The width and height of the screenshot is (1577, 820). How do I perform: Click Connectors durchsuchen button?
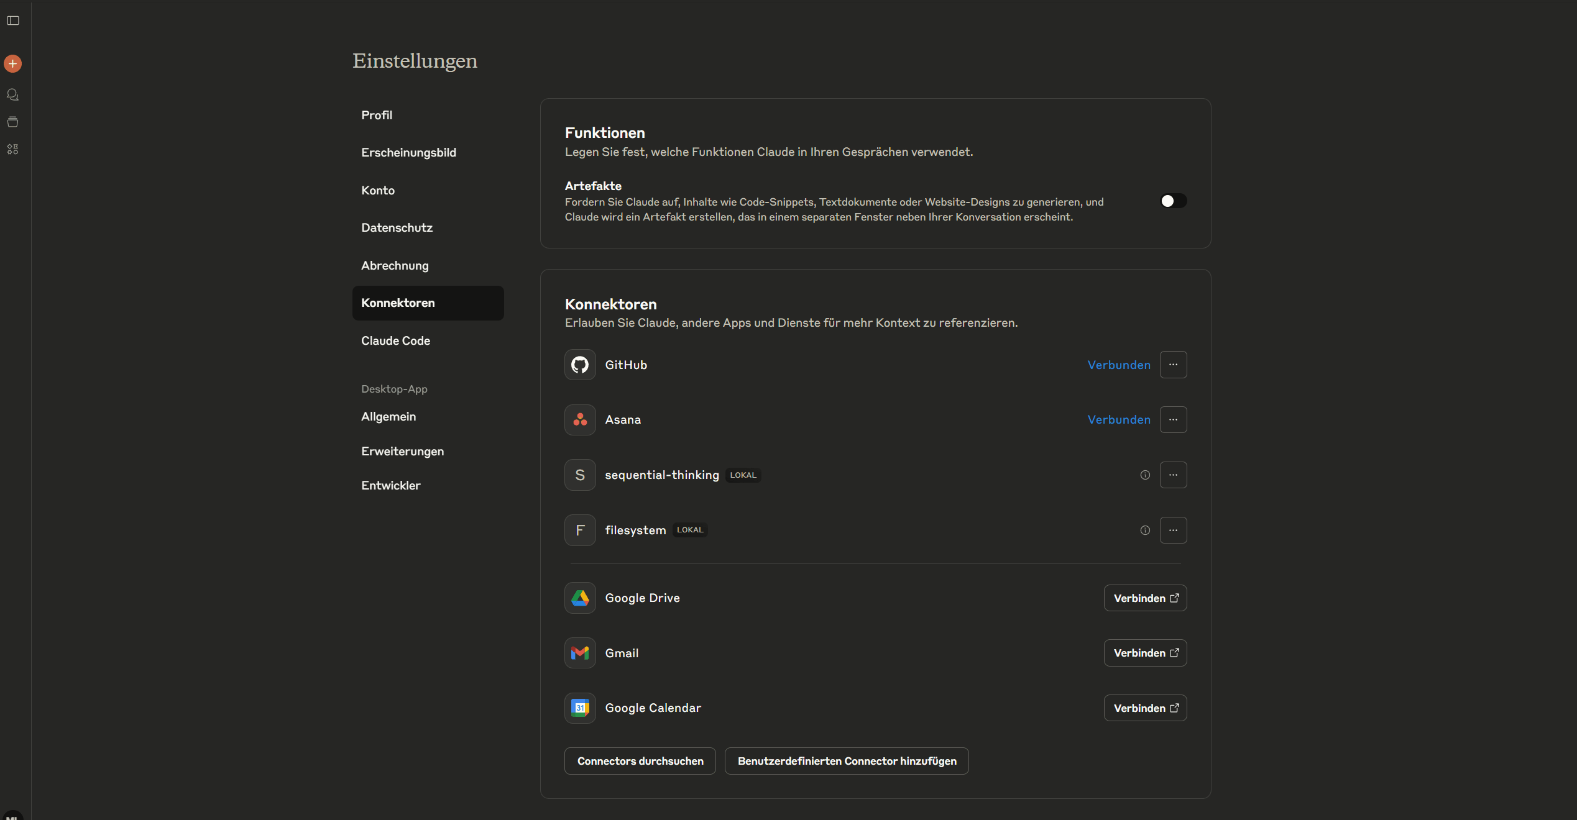click(640, 761)
